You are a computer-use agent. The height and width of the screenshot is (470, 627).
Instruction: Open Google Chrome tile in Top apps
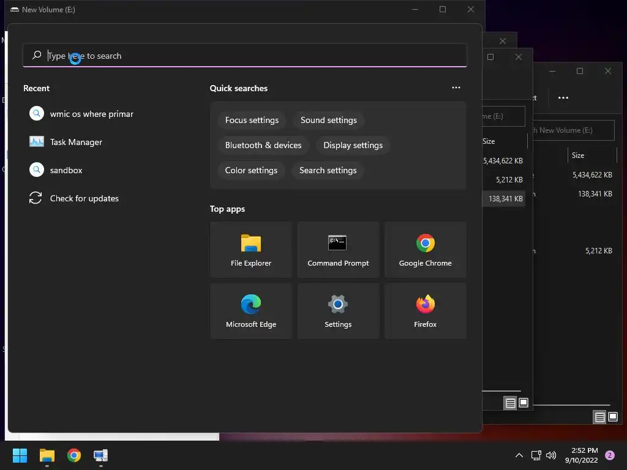425,250
